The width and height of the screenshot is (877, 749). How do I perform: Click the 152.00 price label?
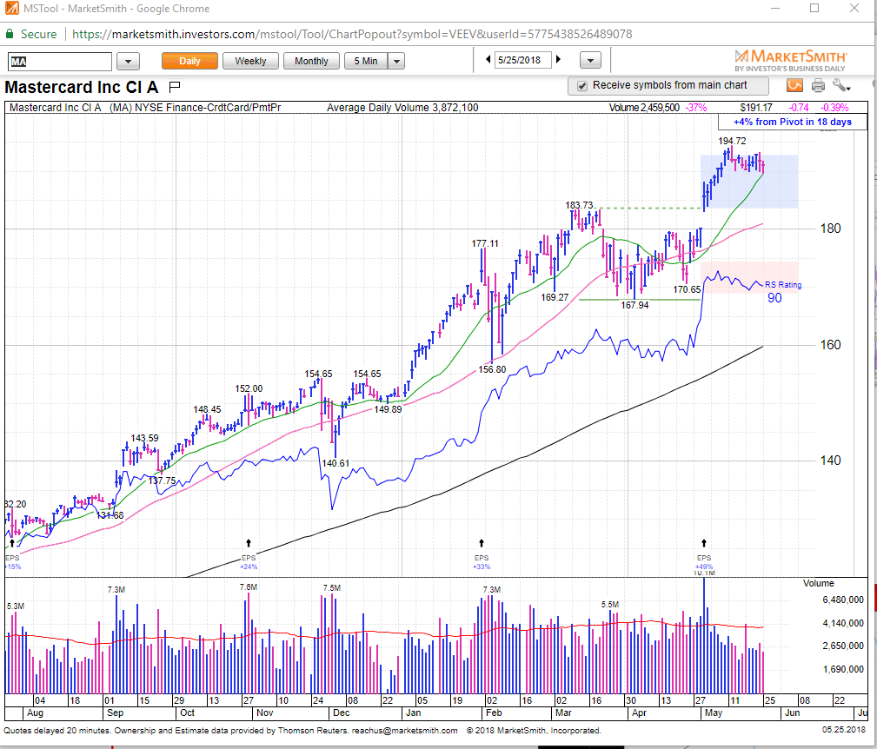click(x=249, y=388)
